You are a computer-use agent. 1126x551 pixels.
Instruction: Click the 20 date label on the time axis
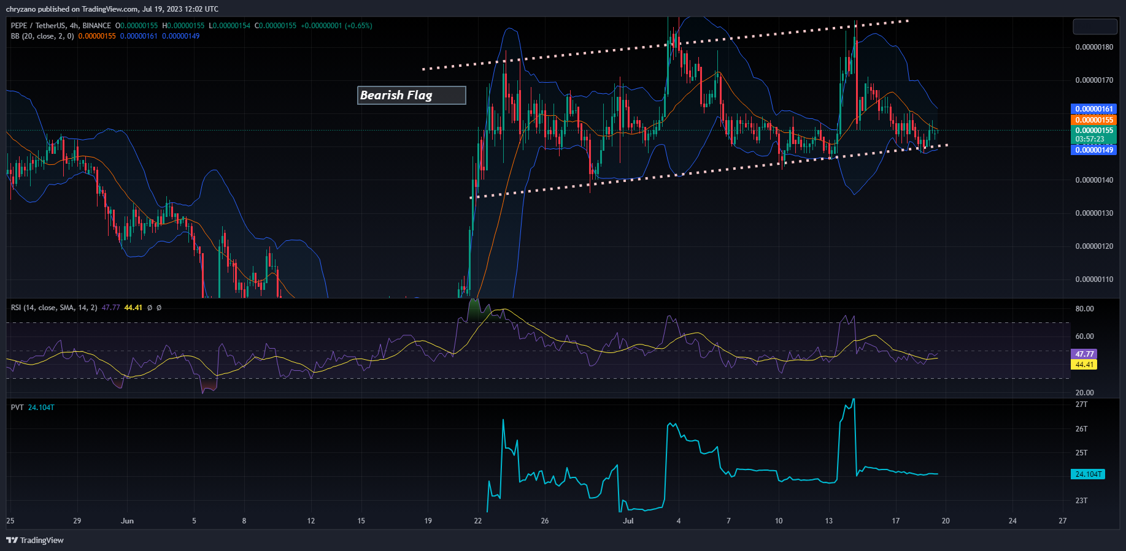(946, 521)
